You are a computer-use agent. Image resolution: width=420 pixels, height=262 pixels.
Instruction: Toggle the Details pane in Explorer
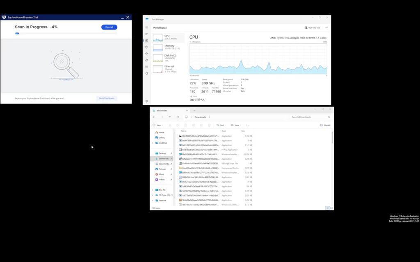point(325,125)
